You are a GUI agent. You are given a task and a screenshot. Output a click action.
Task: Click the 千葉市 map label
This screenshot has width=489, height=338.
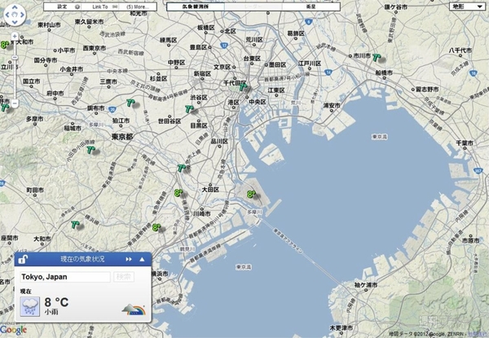click(x=465, y=143)
